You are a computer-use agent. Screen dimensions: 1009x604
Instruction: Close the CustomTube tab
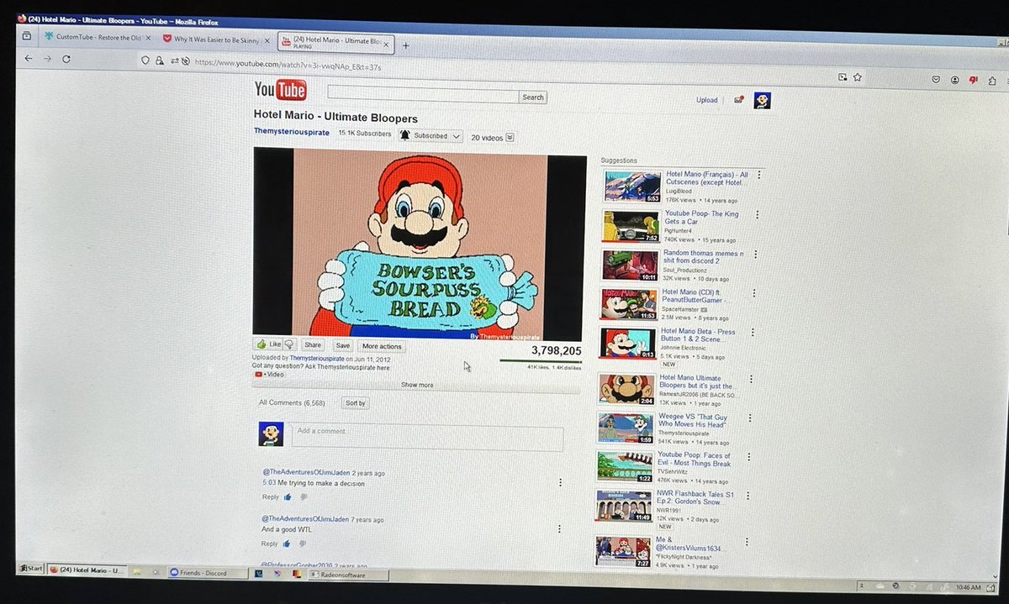[x=147, y=37]
